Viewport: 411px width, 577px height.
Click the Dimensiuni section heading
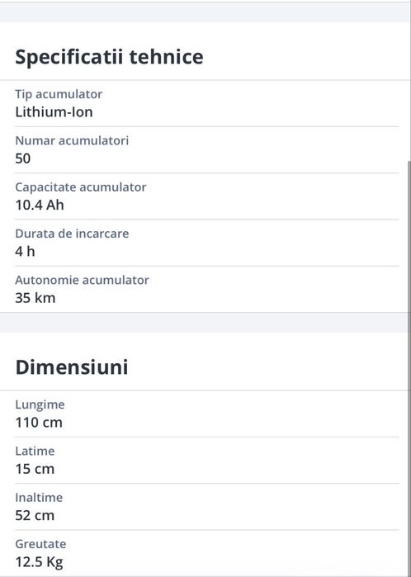point(72,367)
